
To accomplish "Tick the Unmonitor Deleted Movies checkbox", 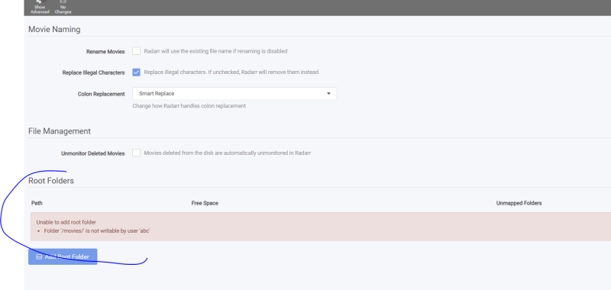I will [136, 153].
